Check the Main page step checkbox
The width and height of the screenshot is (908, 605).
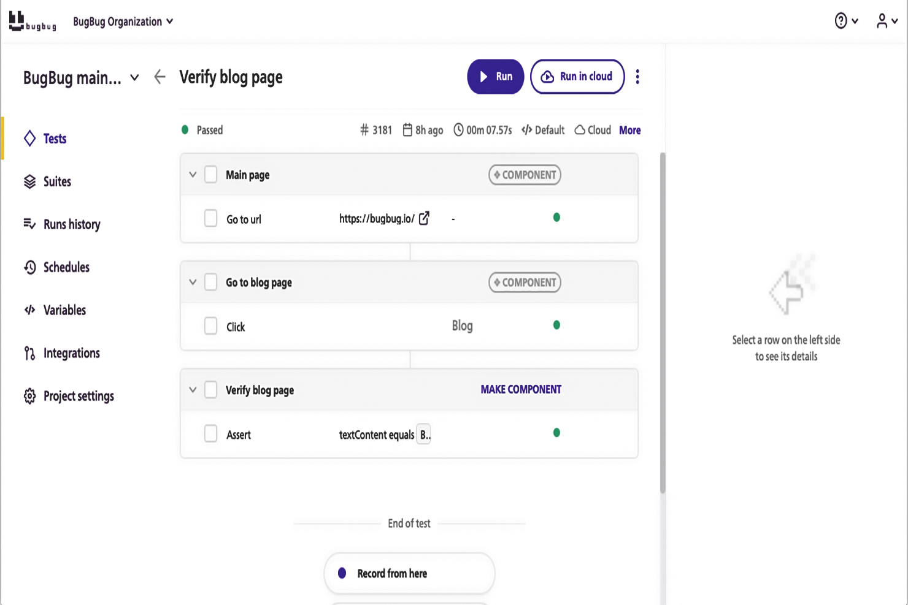(x=211, y=175)
